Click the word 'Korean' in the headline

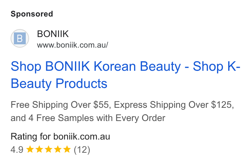pos(115,66)
